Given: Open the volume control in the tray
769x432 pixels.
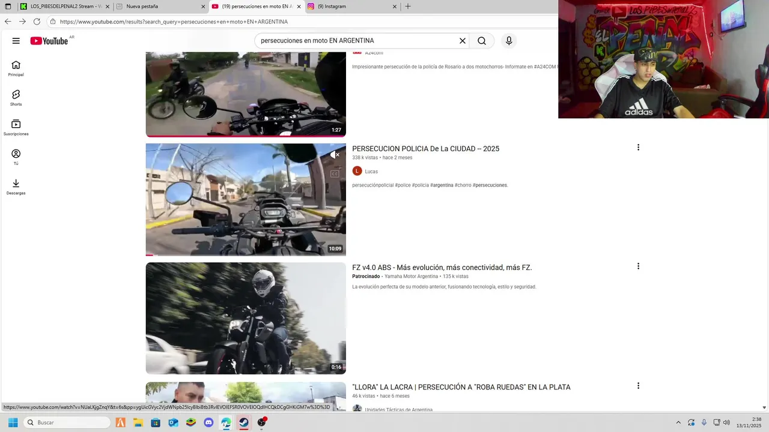Looking at the screenshot, I should pos(726,422).
